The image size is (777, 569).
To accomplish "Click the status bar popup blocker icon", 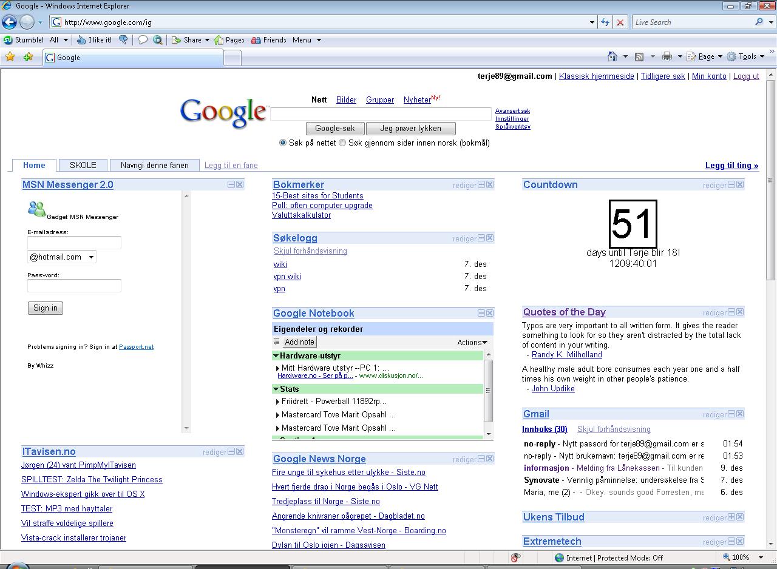I will click(x=515, y=557).
